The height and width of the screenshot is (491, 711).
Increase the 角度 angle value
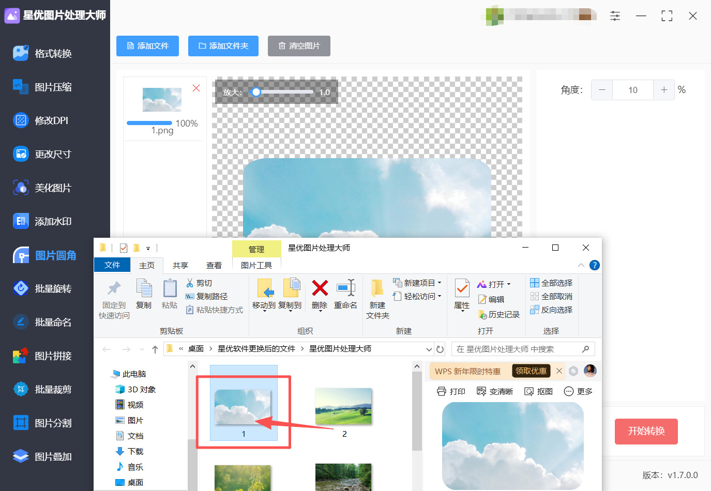point(664,90)
